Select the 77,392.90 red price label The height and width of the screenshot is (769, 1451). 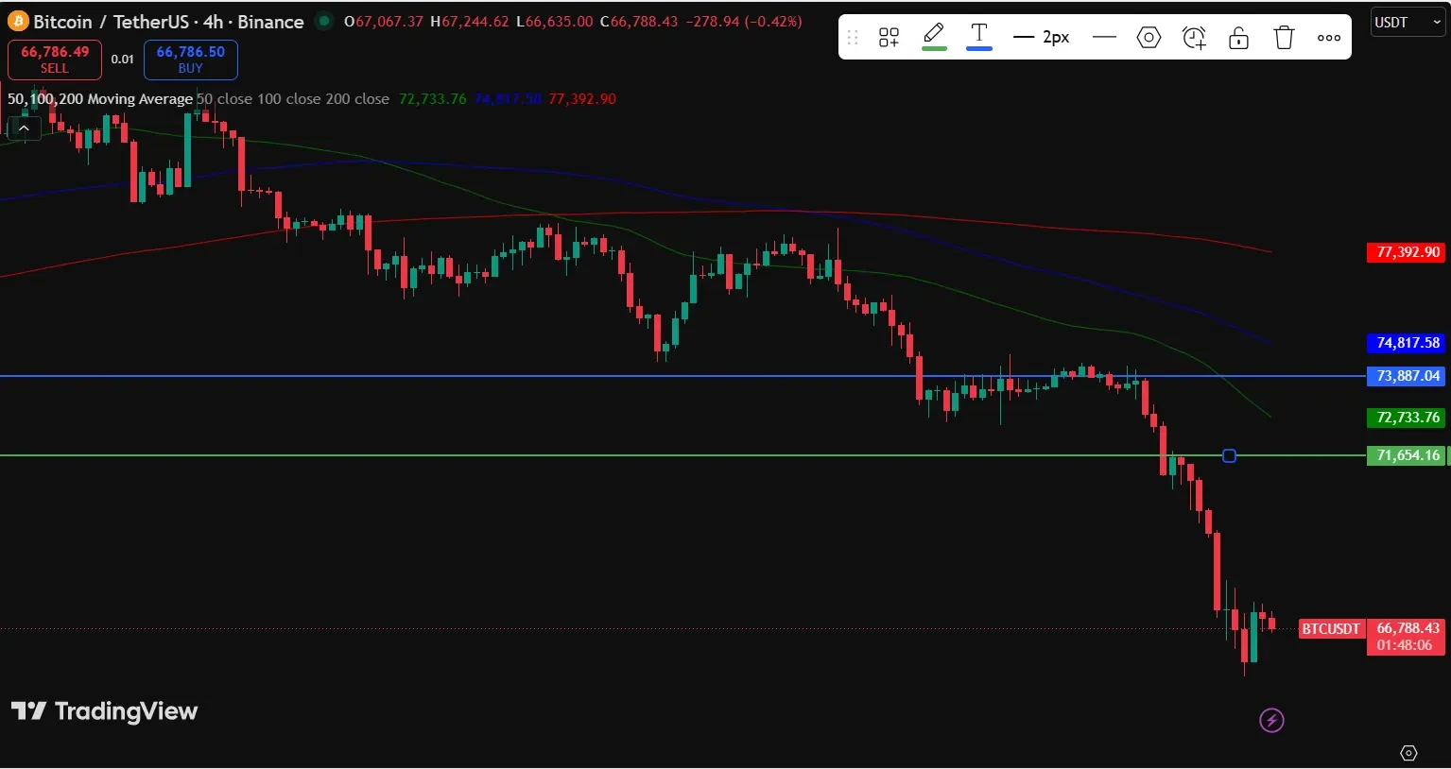pos(1407,252)
